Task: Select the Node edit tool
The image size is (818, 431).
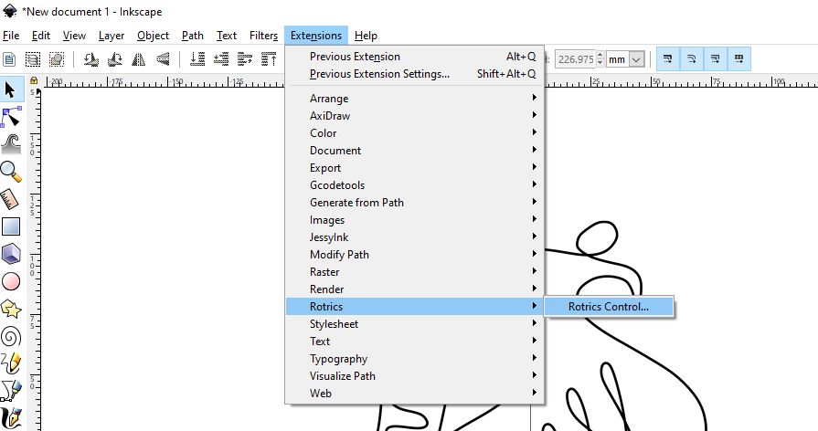Action: pos(10,117)
